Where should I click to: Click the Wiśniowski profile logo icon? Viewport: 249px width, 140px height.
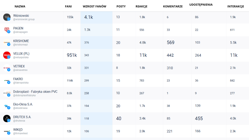(7, 17)
